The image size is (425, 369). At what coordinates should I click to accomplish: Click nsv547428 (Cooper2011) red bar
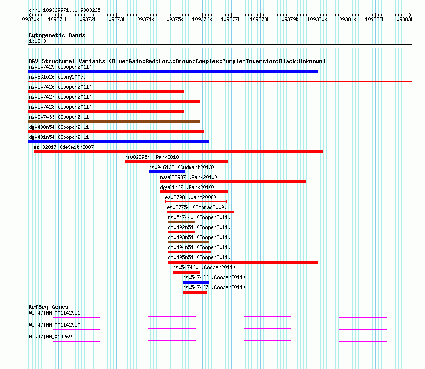pyautogui.click(x=106, y=112)
